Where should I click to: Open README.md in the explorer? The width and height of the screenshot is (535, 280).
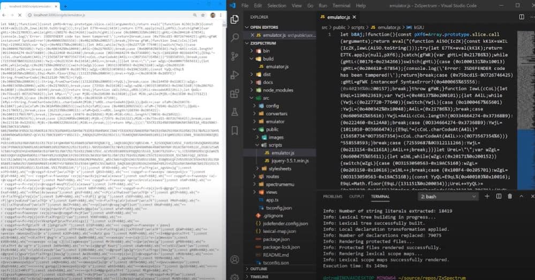[276, 255]
